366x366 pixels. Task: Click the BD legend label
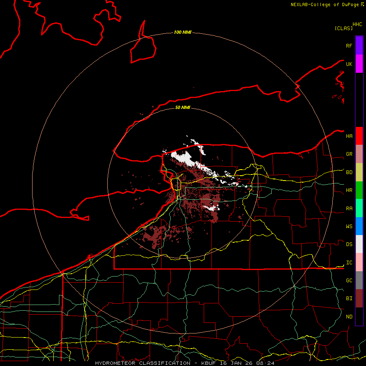[x=349, y=172]
